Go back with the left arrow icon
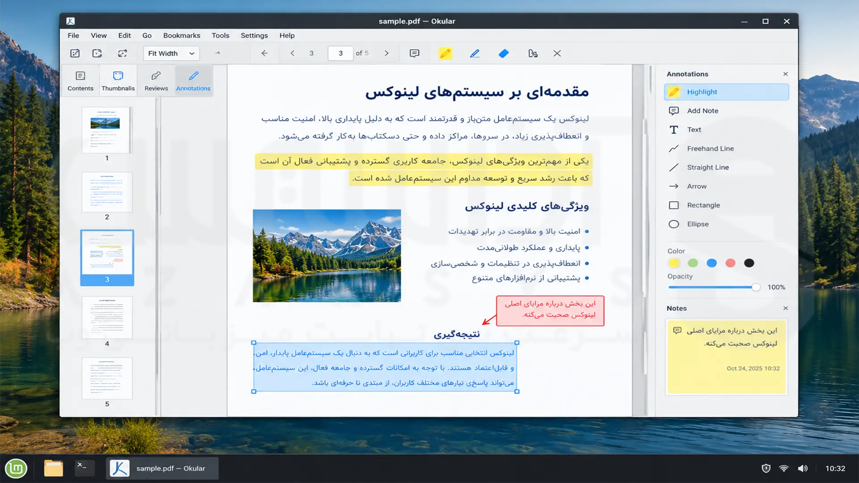Viewport: 859px width, 483px height. pyautogui.click(x=264, y=53)
